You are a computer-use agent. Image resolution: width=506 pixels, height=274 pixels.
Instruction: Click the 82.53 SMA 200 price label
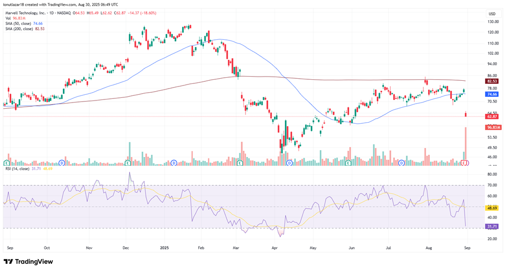[491, 81]
